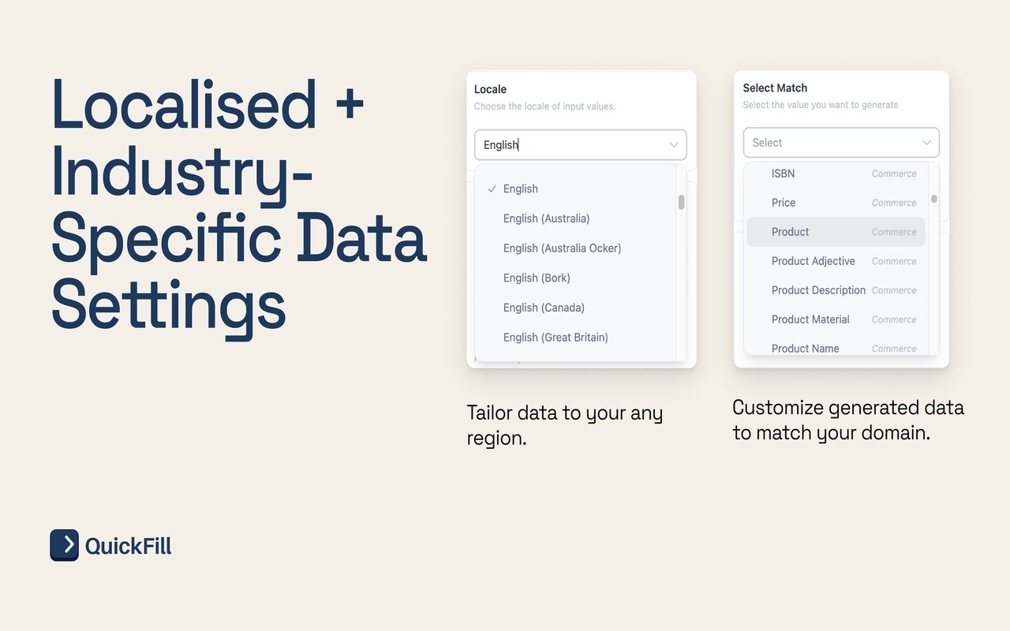Select English (Canada) locale
The image size is (1010, 631).
point(544,308)
